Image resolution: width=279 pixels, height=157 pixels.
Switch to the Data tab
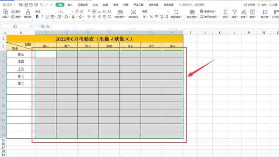(105, 5)
